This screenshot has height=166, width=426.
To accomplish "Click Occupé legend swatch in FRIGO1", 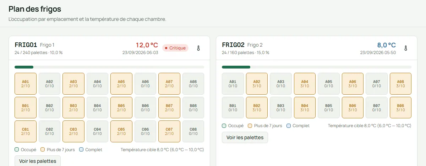I will pyautogui.click(x=17, y=150).
